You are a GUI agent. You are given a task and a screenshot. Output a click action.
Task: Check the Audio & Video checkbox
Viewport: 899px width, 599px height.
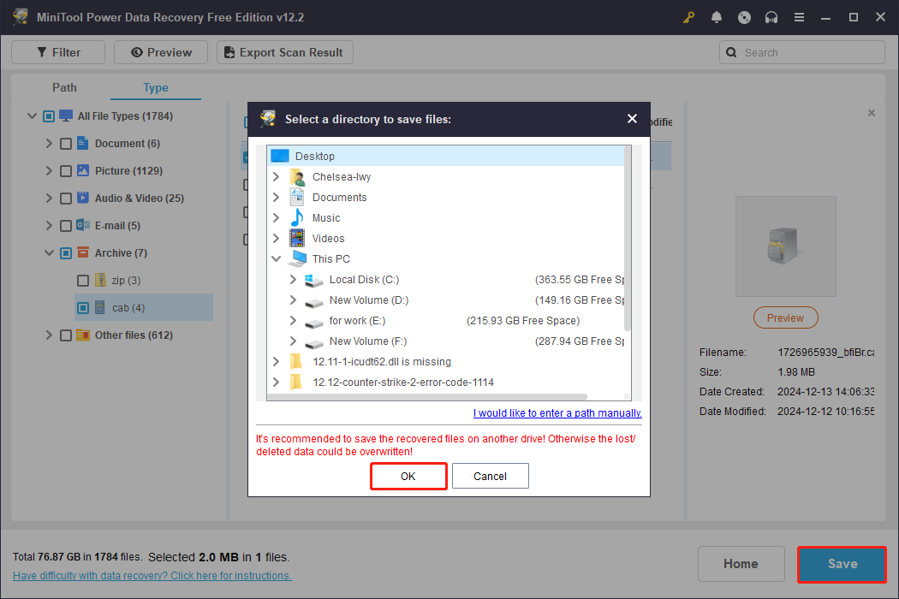click(66, 199)
